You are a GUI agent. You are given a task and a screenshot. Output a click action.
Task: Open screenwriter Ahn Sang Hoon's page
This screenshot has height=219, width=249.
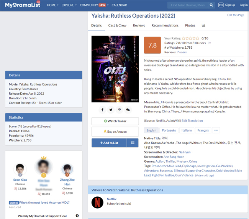174,156
